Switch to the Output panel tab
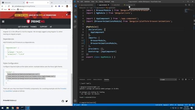This screenshot has width=195, height=110. [x=89, y=79]
